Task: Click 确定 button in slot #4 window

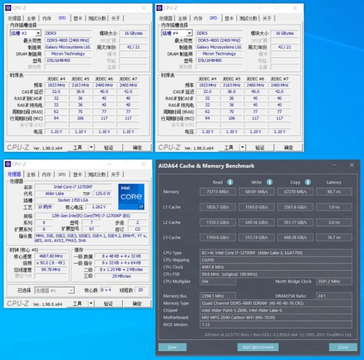Action: (288, 148)
